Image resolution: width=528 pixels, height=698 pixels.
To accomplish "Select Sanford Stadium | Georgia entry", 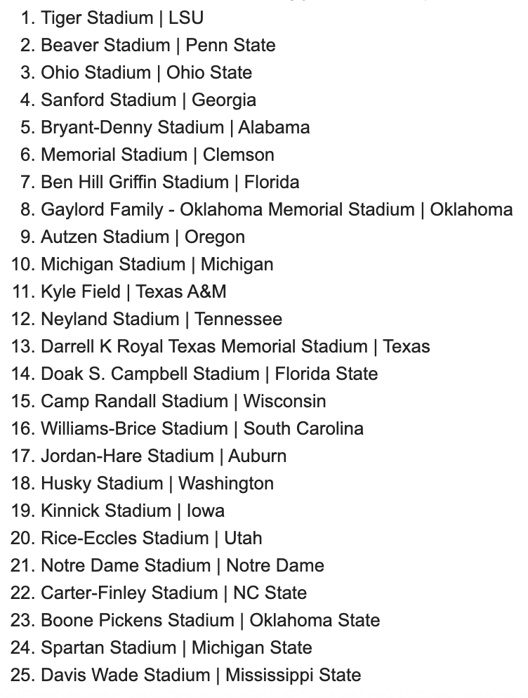I will 149,100.
